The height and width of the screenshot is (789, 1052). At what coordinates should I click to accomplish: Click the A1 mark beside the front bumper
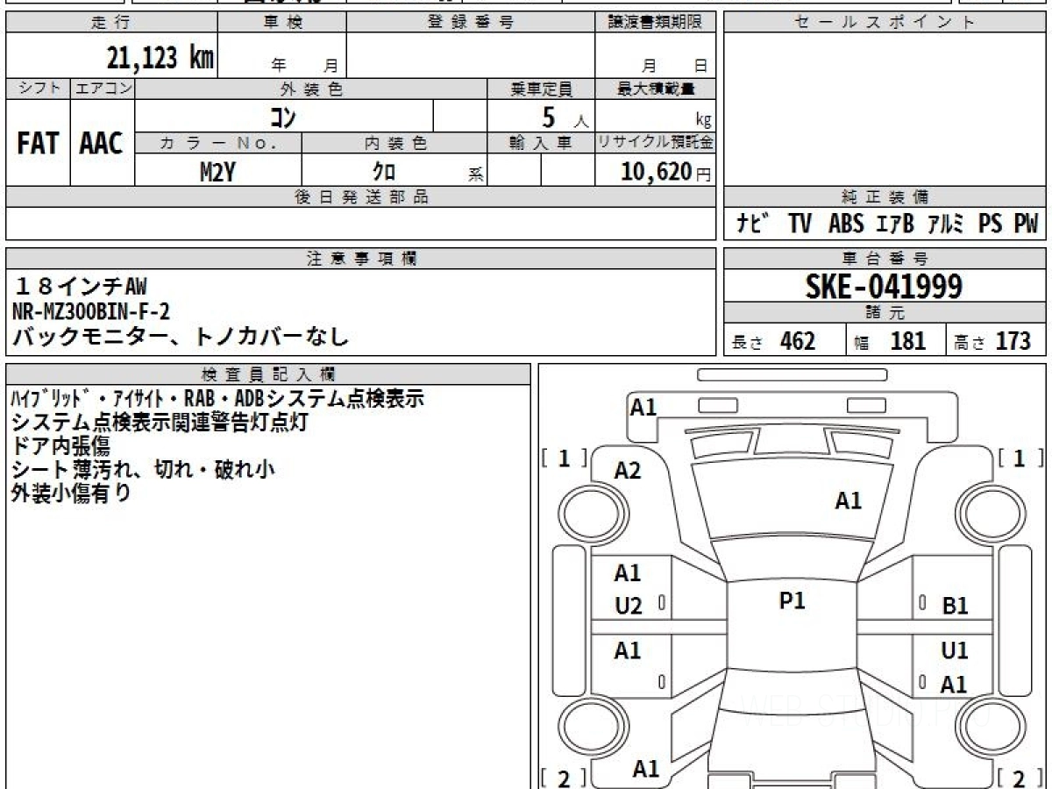(643, 407)
